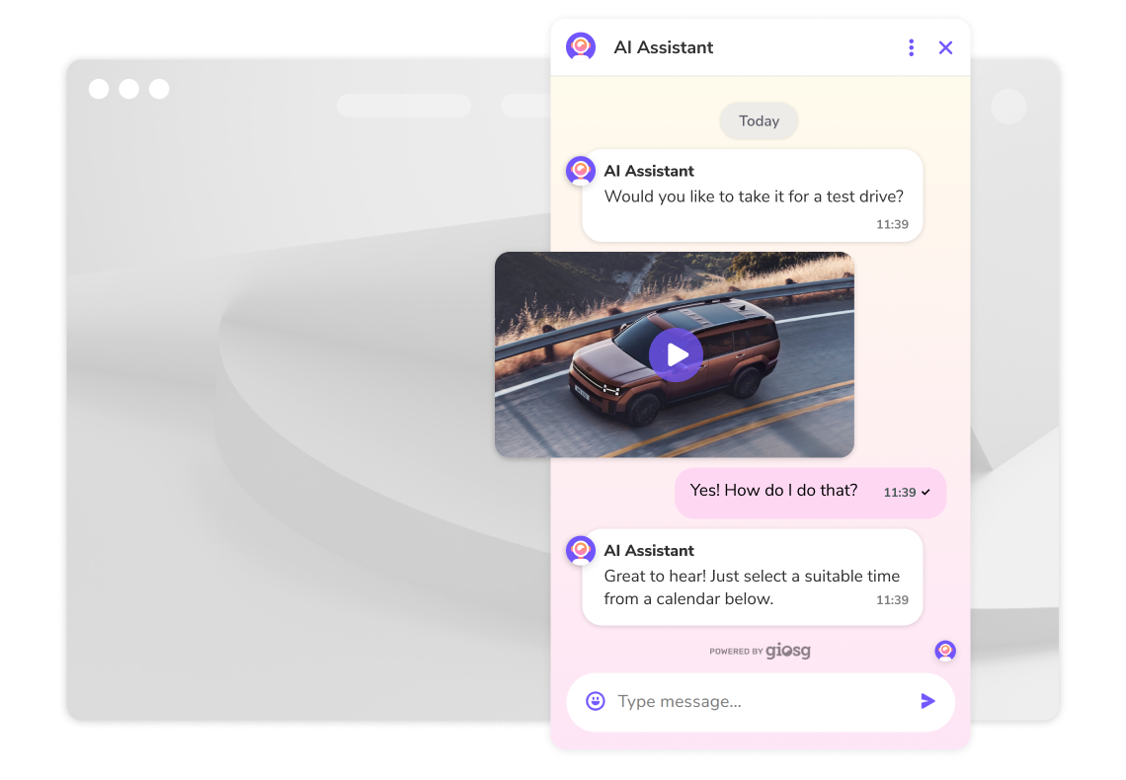
Task: Click the giosg logo in the powered-by footer
Action: tap(787, 651)
